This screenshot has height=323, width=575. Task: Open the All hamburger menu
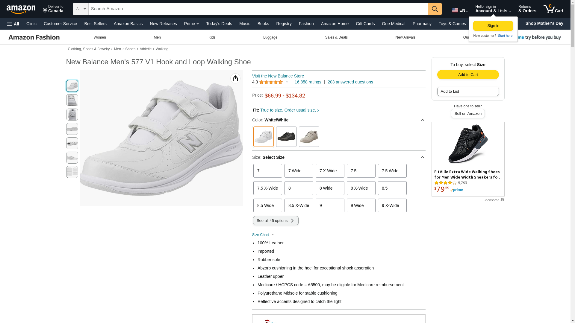point(13,24)
